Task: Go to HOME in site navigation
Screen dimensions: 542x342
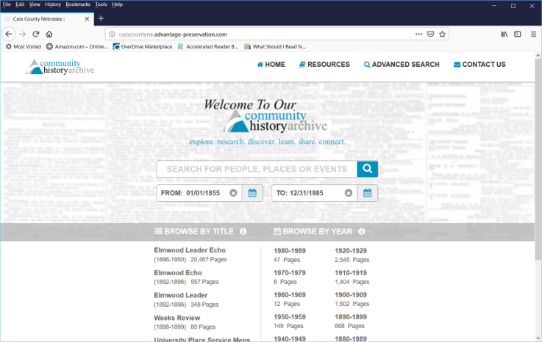Action: pos(271,65)
